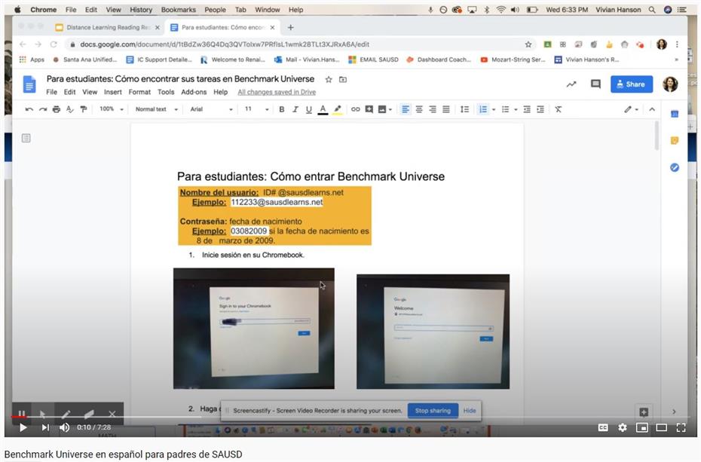This screenshot has width=701, height=462.
Task: Toggle italic formatting
Action: [x=295, y=109]
